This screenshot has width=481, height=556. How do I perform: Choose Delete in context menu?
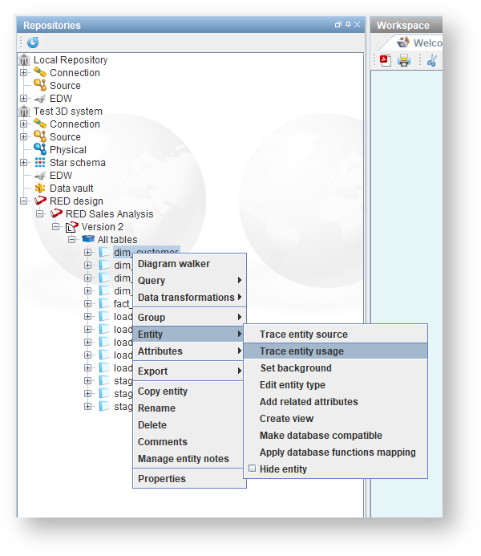189,424
